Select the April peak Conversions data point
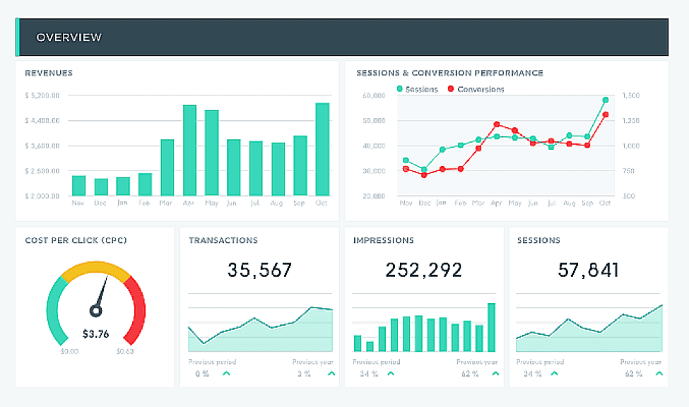 pyautogui.click(x=496, y=123)
